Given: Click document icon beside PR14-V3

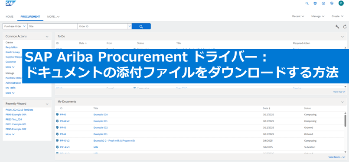Looking at the screenshot, I should tap(57, 147).
